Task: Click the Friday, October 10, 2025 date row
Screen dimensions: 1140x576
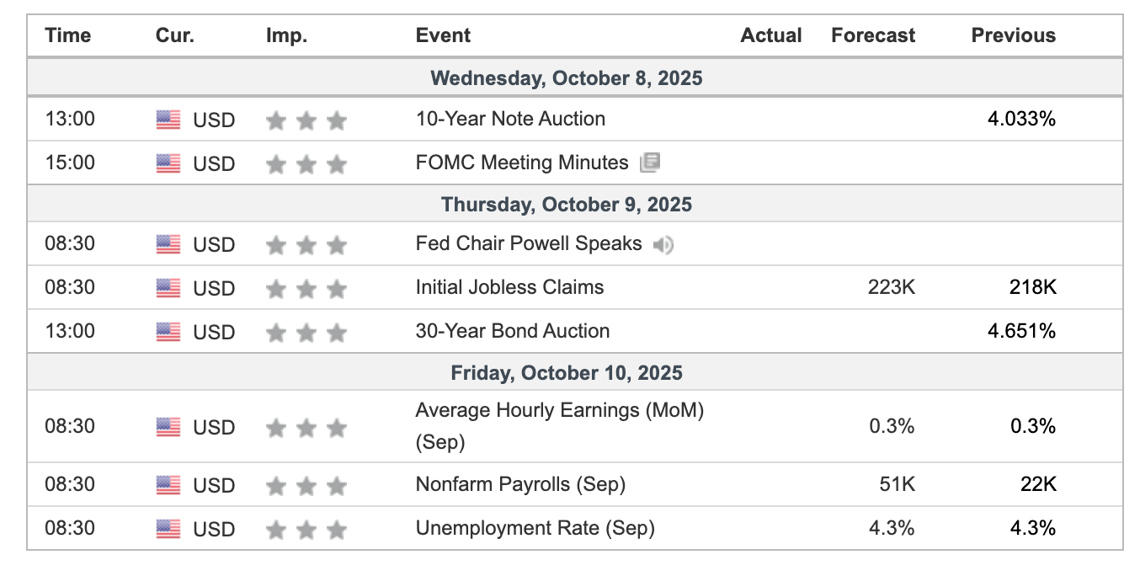Action: pyautogui.click(x=566, y=372)
